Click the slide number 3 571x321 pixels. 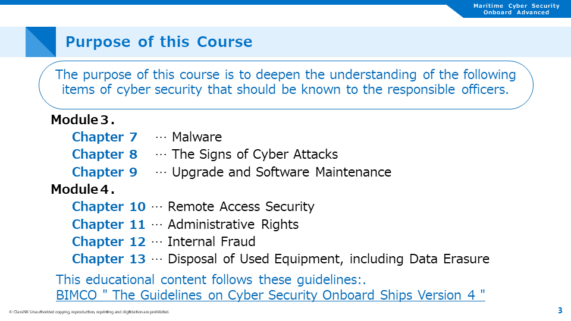(x=560, y=310)
